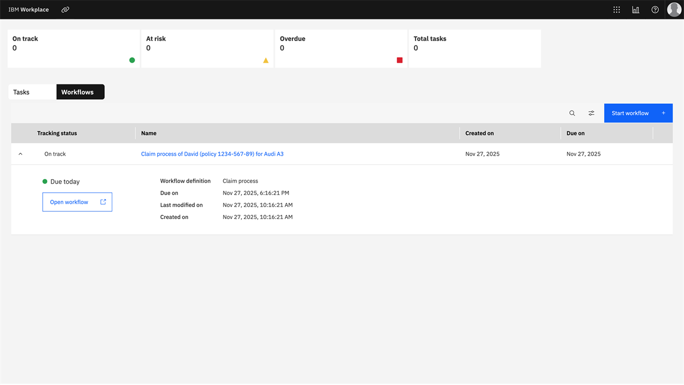Click the Due on Nov 27, 2025 cell

coord(584,154)
